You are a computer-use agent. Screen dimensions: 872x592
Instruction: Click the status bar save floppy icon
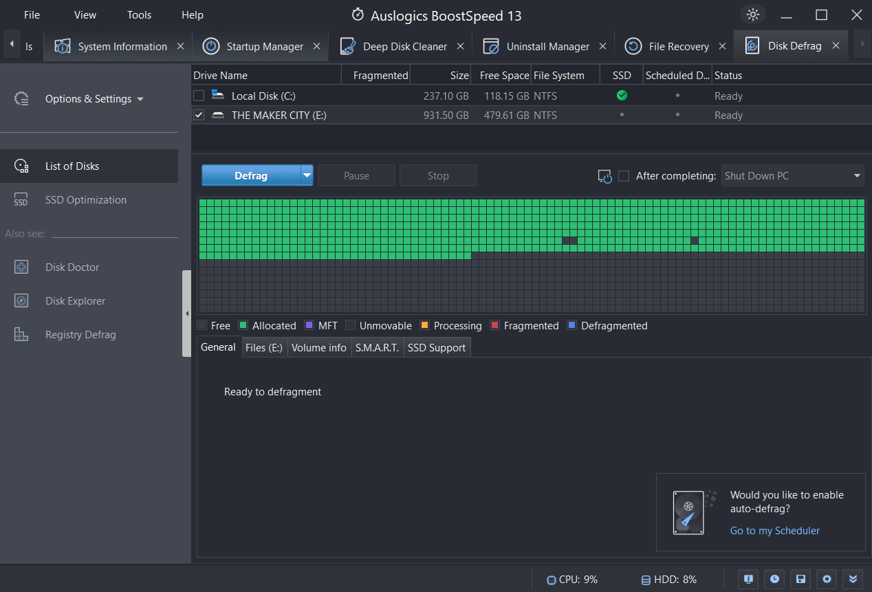[x=800, y=579]
